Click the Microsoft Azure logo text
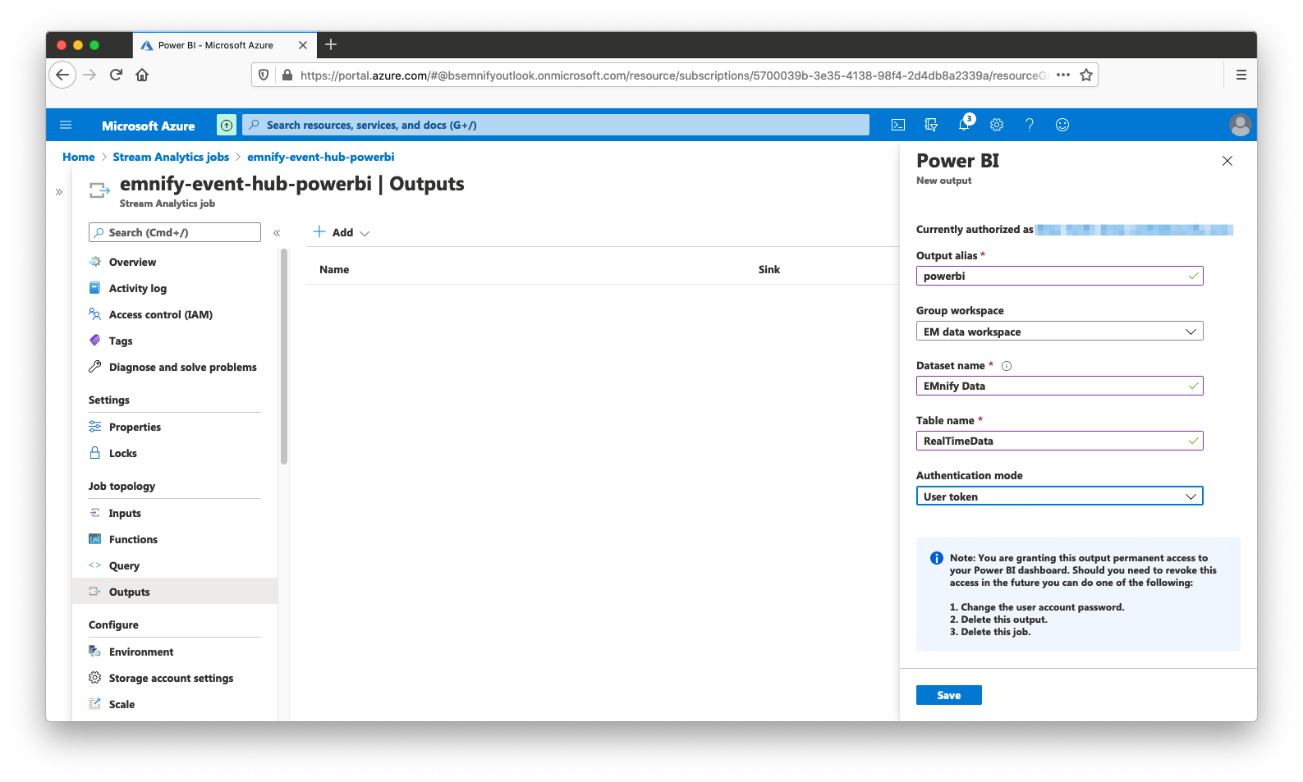1303x782 pixels. [149, 126]
